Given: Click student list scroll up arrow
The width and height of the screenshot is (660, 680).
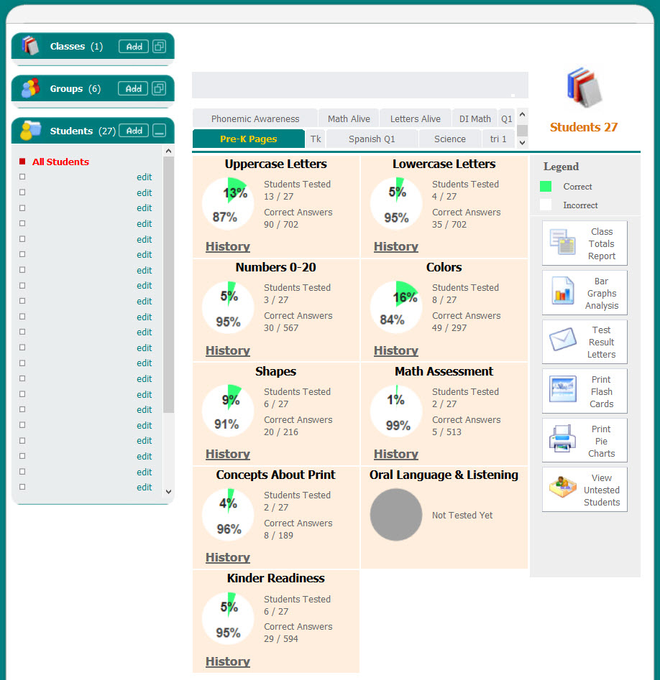Looking at the screenshot, I should pyautogui.click(x=168, y=151).
